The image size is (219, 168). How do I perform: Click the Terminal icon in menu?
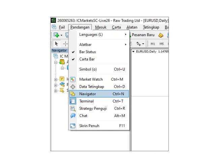point(73,101)
